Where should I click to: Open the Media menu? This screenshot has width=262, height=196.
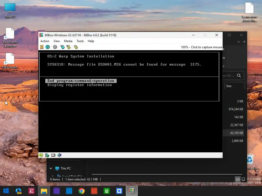(x=68, y=41)
